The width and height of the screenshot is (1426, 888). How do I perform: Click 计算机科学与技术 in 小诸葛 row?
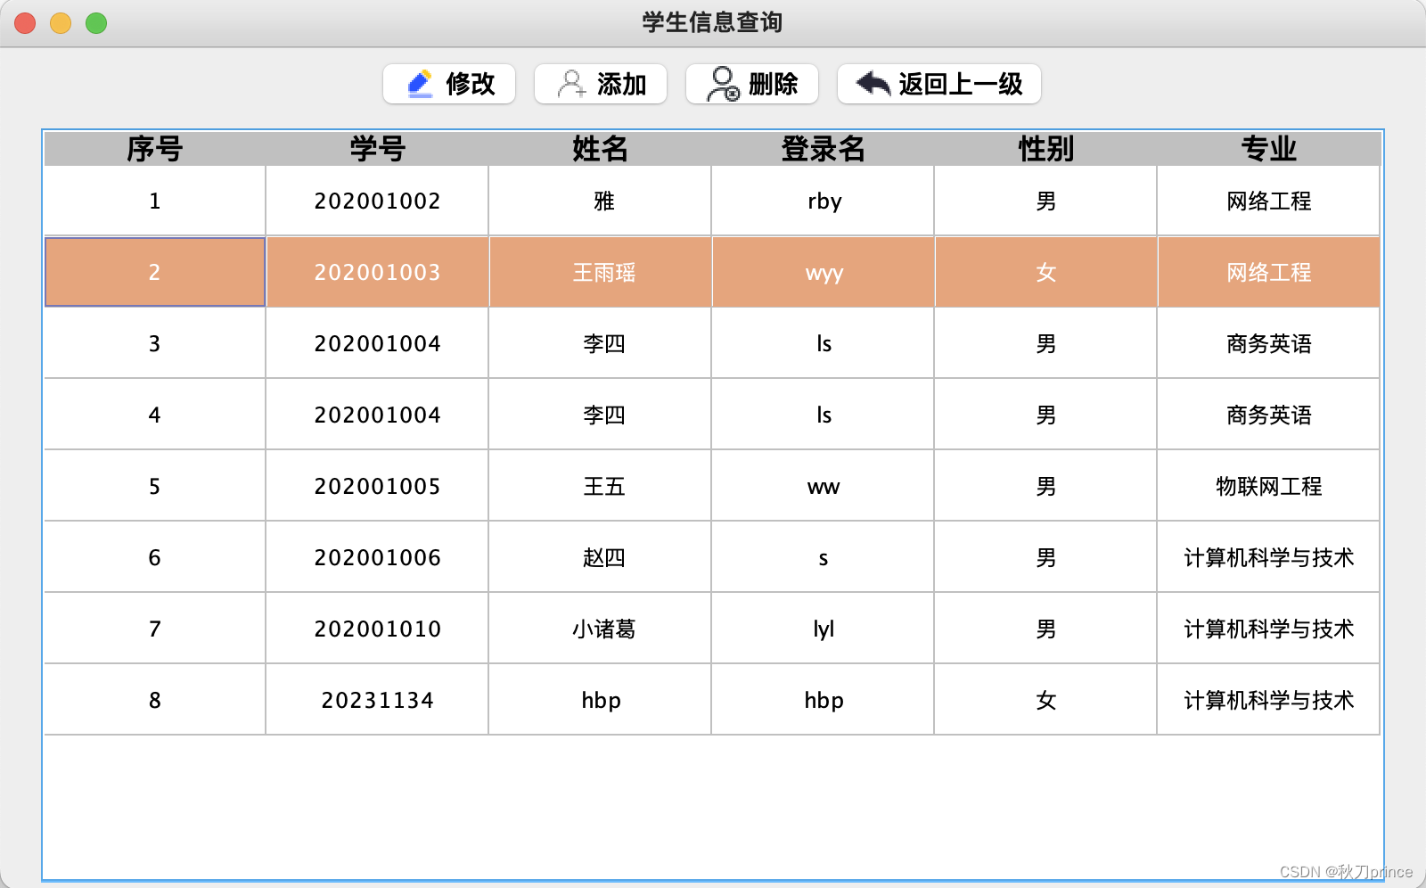coord(1269,629)
